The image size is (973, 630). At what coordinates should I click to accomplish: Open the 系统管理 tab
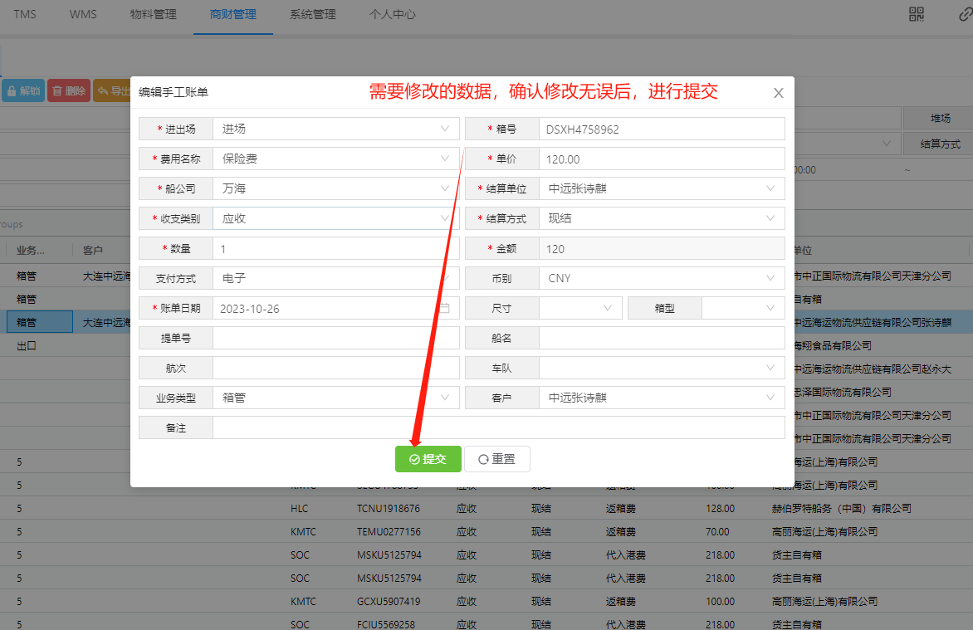[x=312, y=15]
